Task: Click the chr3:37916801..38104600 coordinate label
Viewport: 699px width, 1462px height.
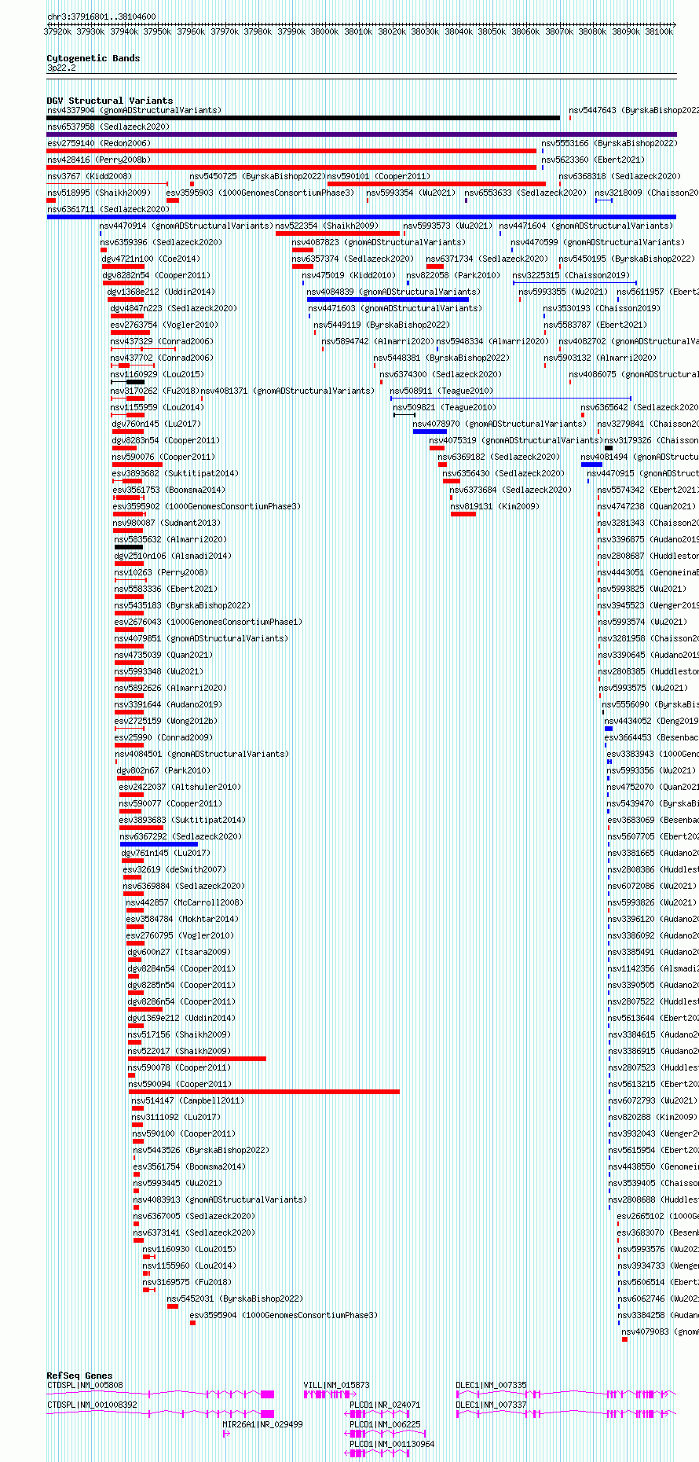Action: click(101, 17)
